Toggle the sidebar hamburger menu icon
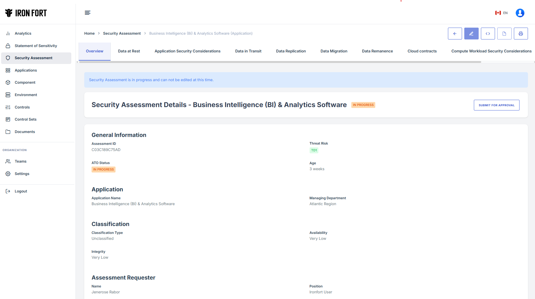The width and height of the screenshot is (535, 299). pyautogui.click(x=88, y=13)
